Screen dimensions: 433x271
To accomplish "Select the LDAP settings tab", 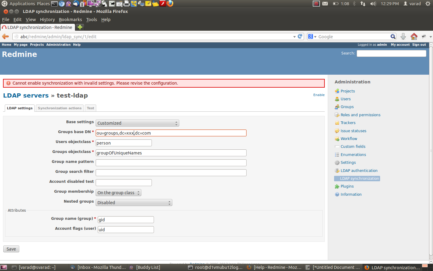I will tap(20, 108).
